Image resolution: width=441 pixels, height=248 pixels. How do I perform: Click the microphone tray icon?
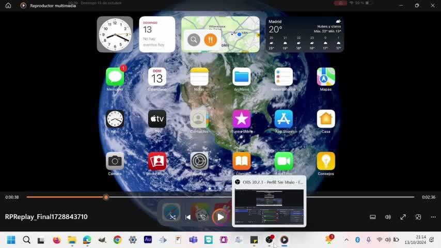pyautogui.click(x=368, y=240)
